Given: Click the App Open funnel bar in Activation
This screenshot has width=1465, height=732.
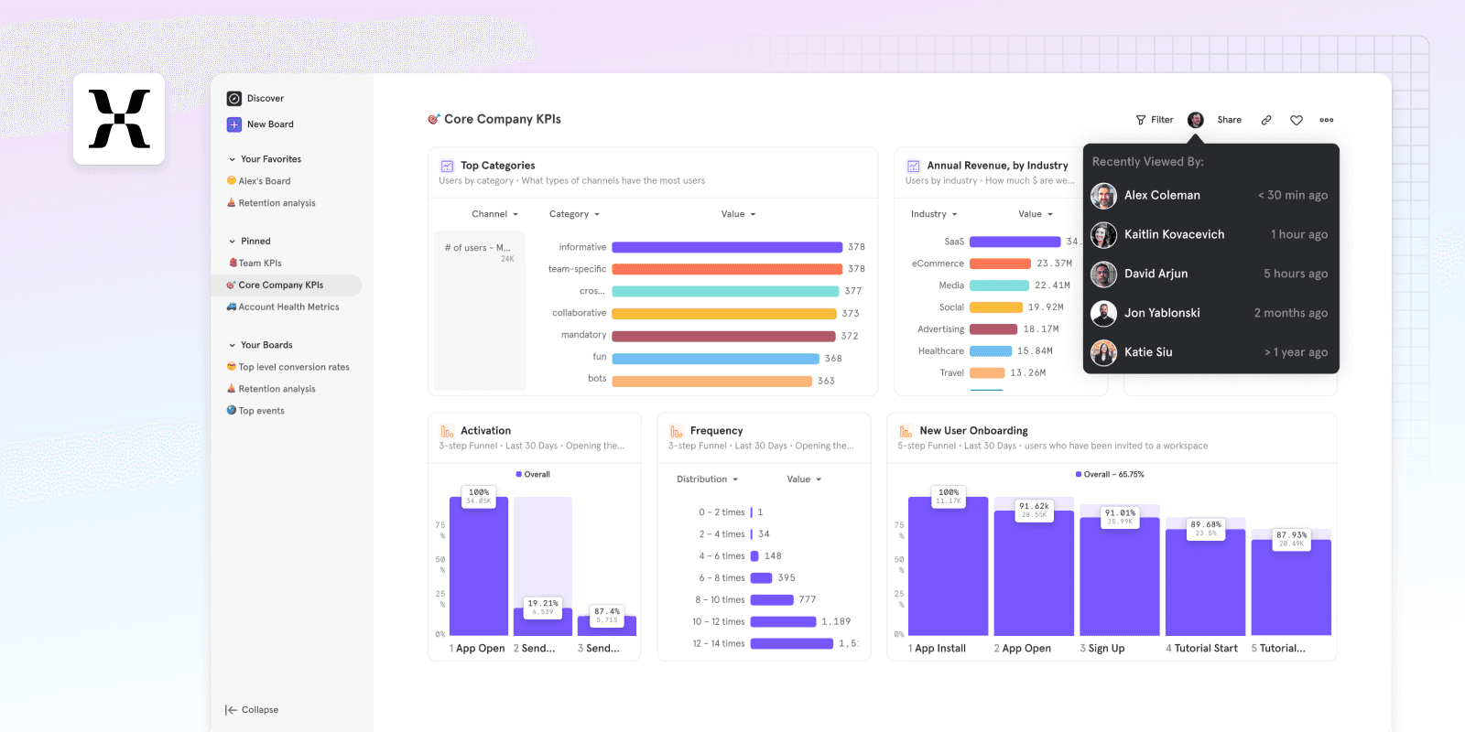Looking at the screenshot, I should click(x=479, y=566).
